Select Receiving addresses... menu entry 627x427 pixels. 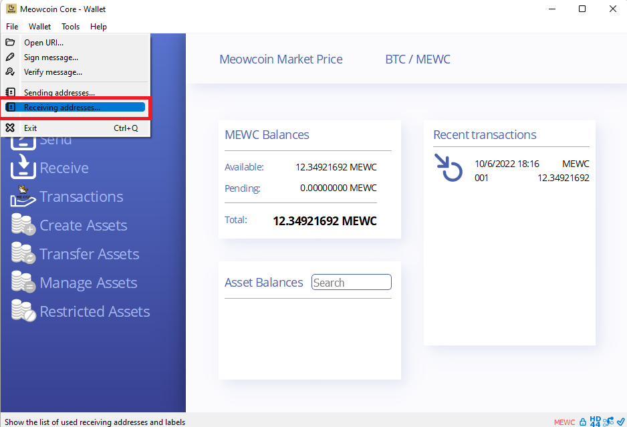76,107
